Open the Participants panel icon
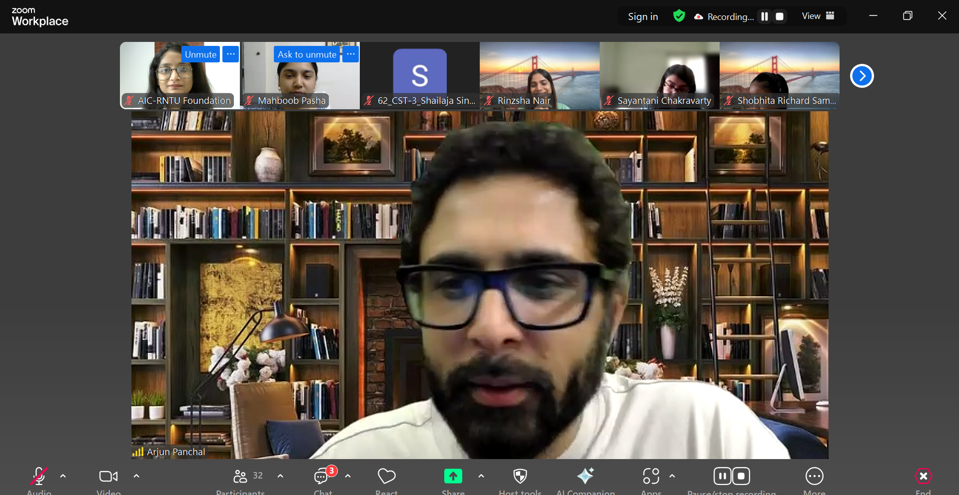959x495 pixels. click(240, 477)
